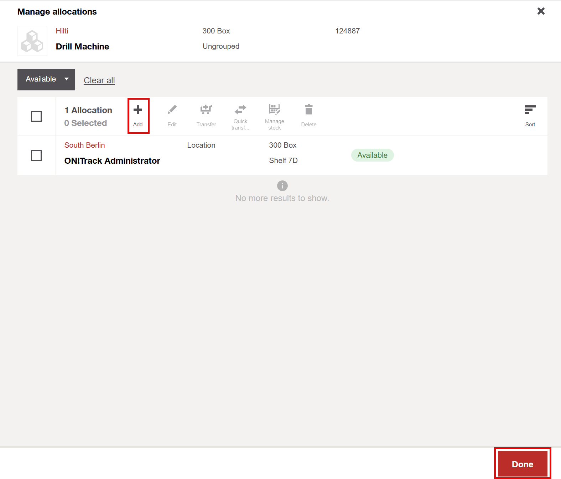561x479 pixels.
Task: Click the Drill Machine placeholder thumbnail
Action: click(x=32, y=41)
